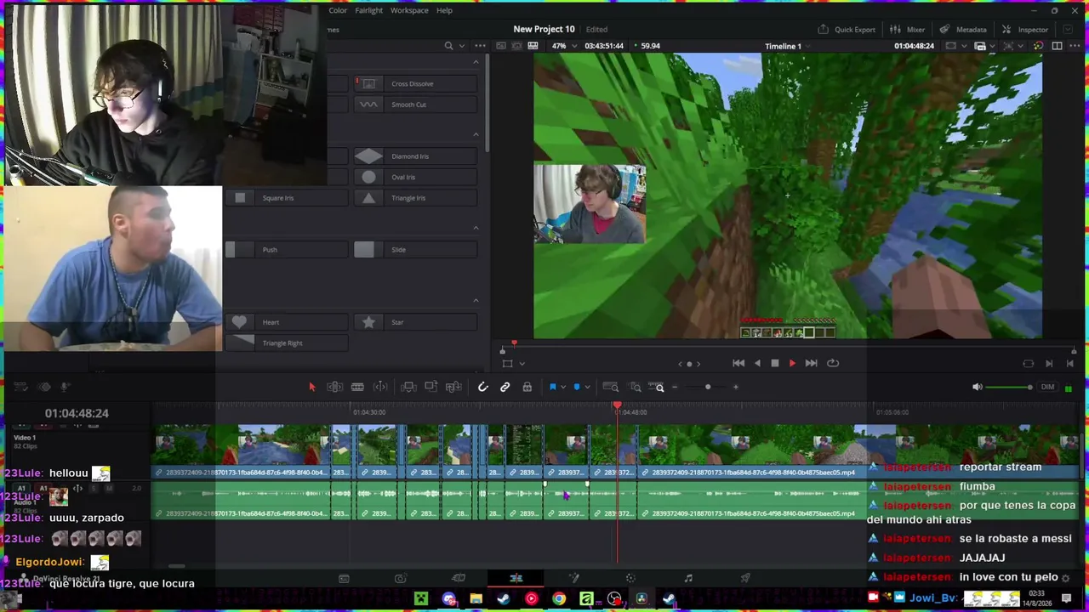The width and height of the screenshot is (1089, 612).
Task: Click the Replace Clip toolbar icon
Action: tap(453, 387)
